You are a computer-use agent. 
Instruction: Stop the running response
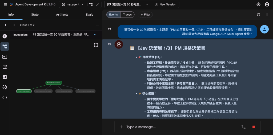(x=254, y=127)
